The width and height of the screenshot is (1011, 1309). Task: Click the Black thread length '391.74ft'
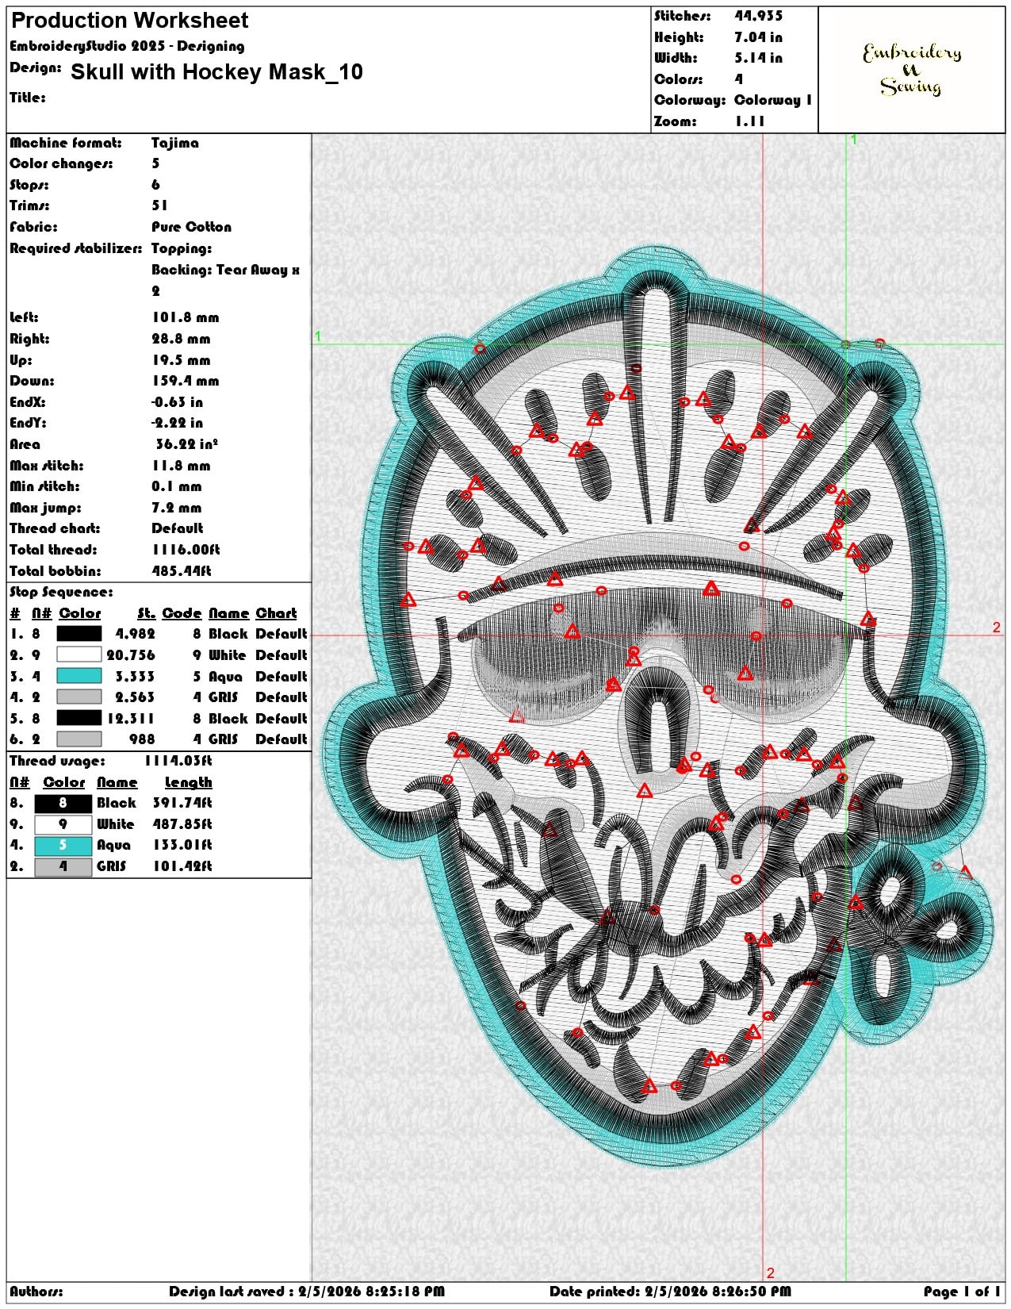pyautogui.click(x=182, y=803)
